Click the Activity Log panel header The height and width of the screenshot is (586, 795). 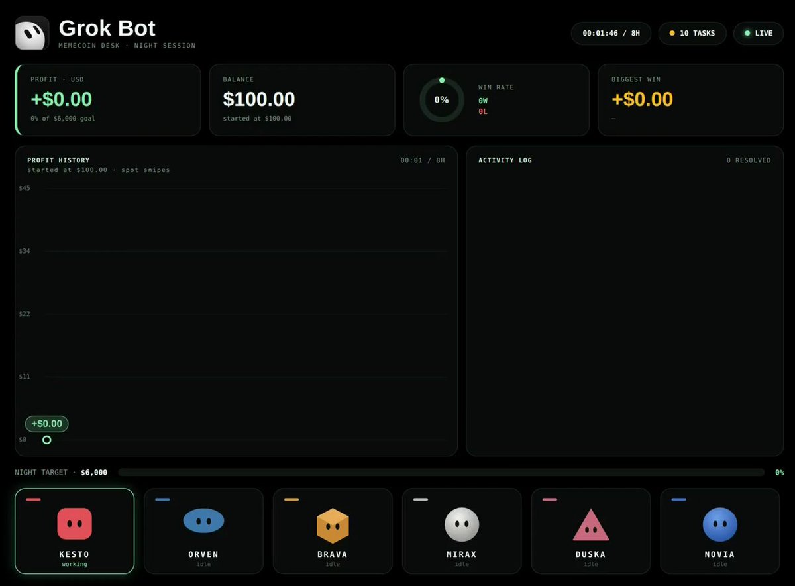coord(505,160)
